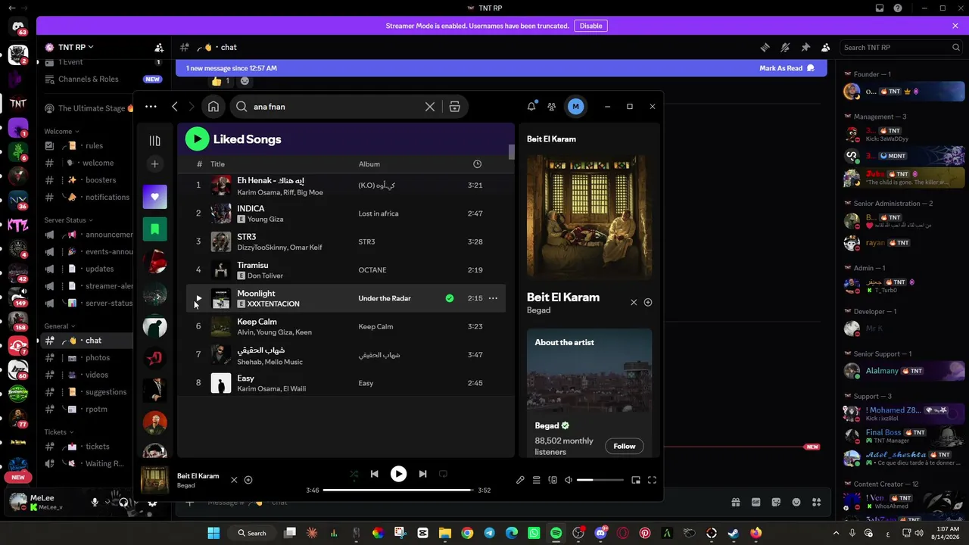Disable Streamer Mode in the Discord banner
Image resolution: width=969 pixels, height=545 pixels.
pyautogui.click(x=590, y=26)
